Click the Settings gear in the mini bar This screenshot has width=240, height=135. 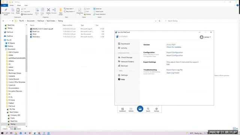click(156, 109)
